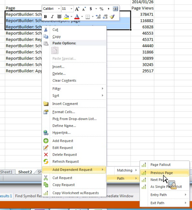This screenshot has height=210, width=192.
Task: Open the font size 11 dropdown
Action: coord(71,9)
